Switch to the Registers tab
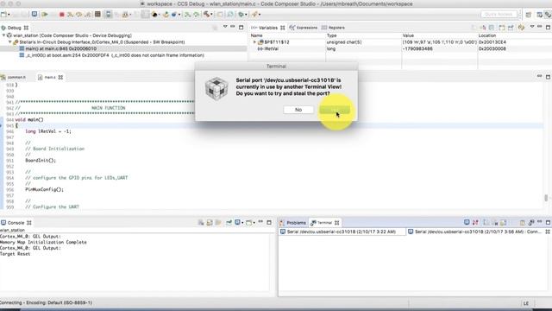The image size is (552, 311). click(x=333, y=28)
